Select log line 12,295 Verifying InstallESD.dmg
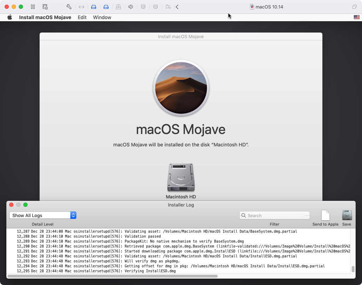362x285 pixels. 178,271
